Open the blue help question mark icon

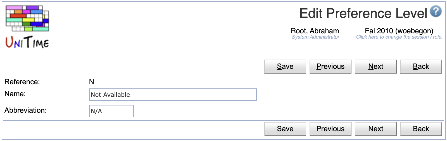click(436, 11)
